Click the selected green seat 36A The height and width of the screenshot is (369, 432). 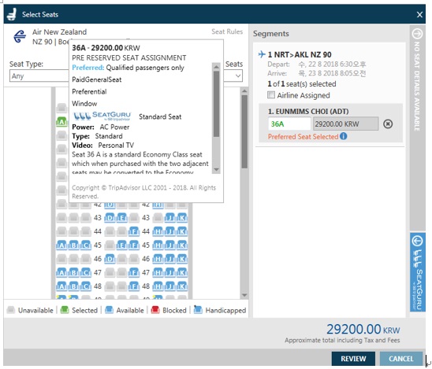click(61, 122)
